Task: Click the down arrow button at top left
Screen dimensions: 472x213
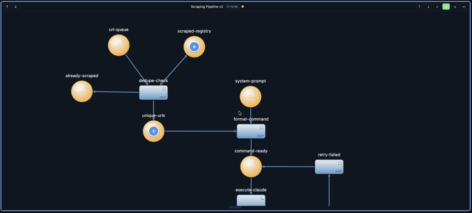Action: tap(15, 6)
